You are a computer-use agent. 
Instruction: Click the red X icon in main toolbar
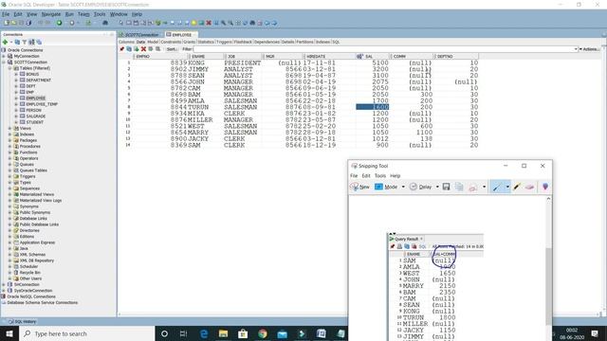(209, 23)
